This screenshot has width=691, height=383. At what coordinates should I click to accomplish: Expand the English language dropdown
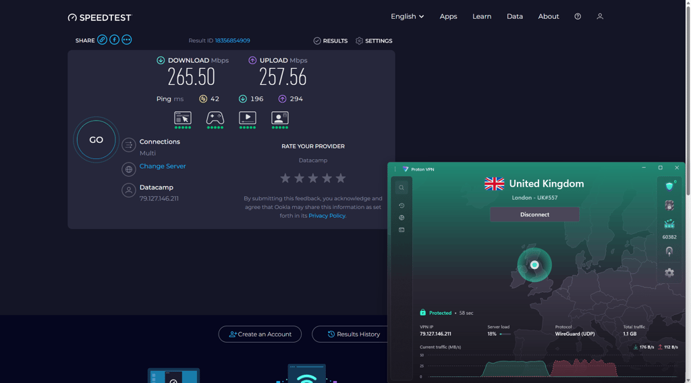[407, 16]
